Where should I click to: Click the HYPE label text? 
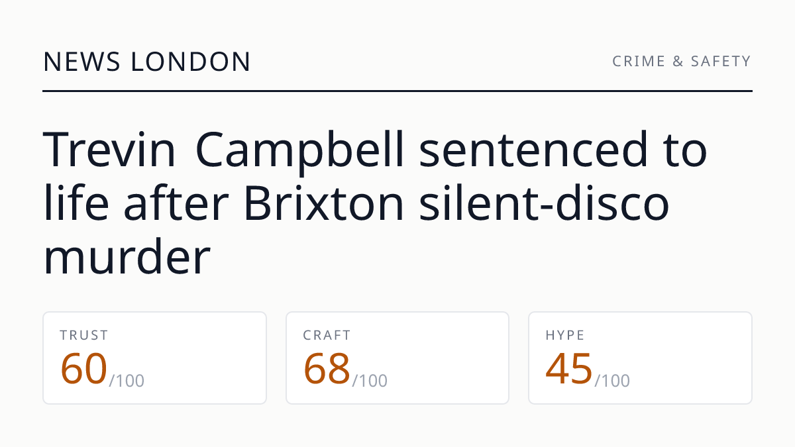pyautogui.click(x=565, y=335)
